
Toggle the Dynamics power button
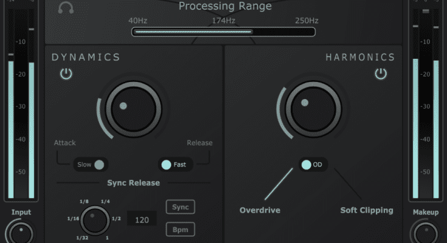pos(66,74)
